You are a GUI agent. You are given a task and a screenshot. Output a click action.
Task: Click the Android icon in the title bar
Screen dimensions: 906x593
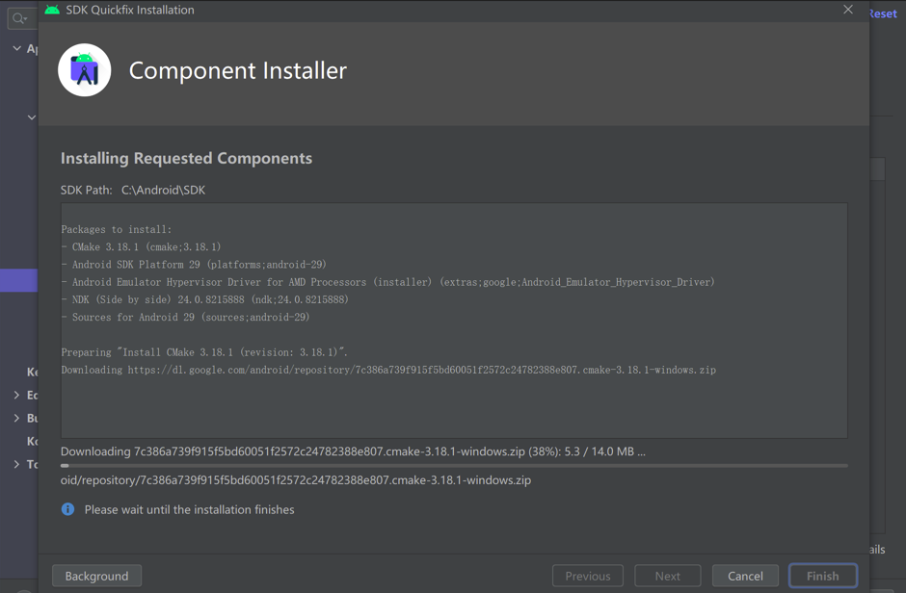pos(52,10)
